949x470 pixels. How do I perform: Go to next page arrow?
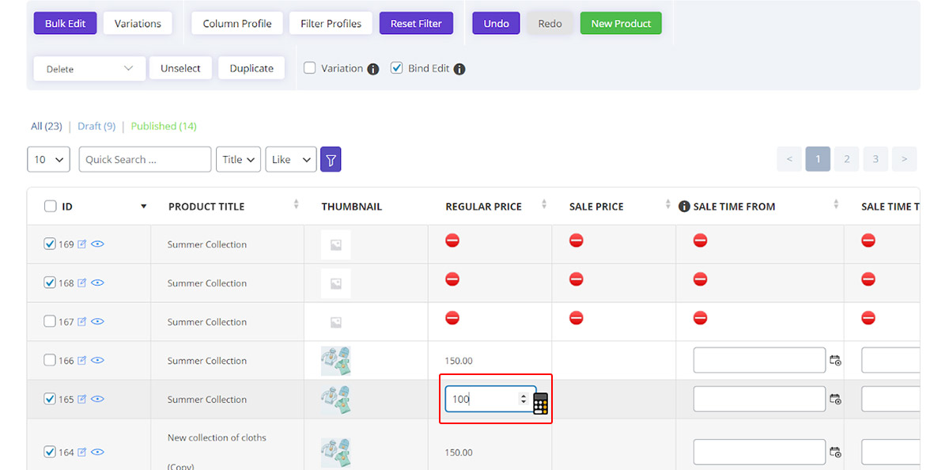click(905, 159)
